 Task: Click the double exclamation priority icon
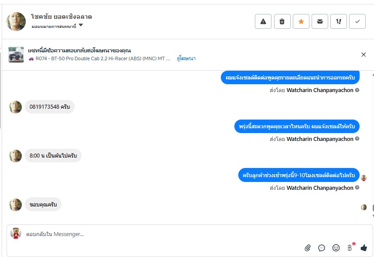coord(339,21)
